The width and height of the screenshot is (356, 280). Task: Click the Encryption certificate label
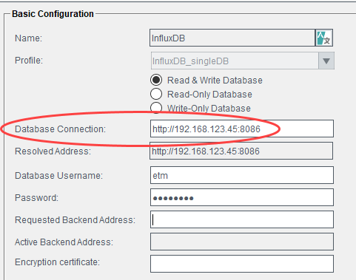pos(57,262)
